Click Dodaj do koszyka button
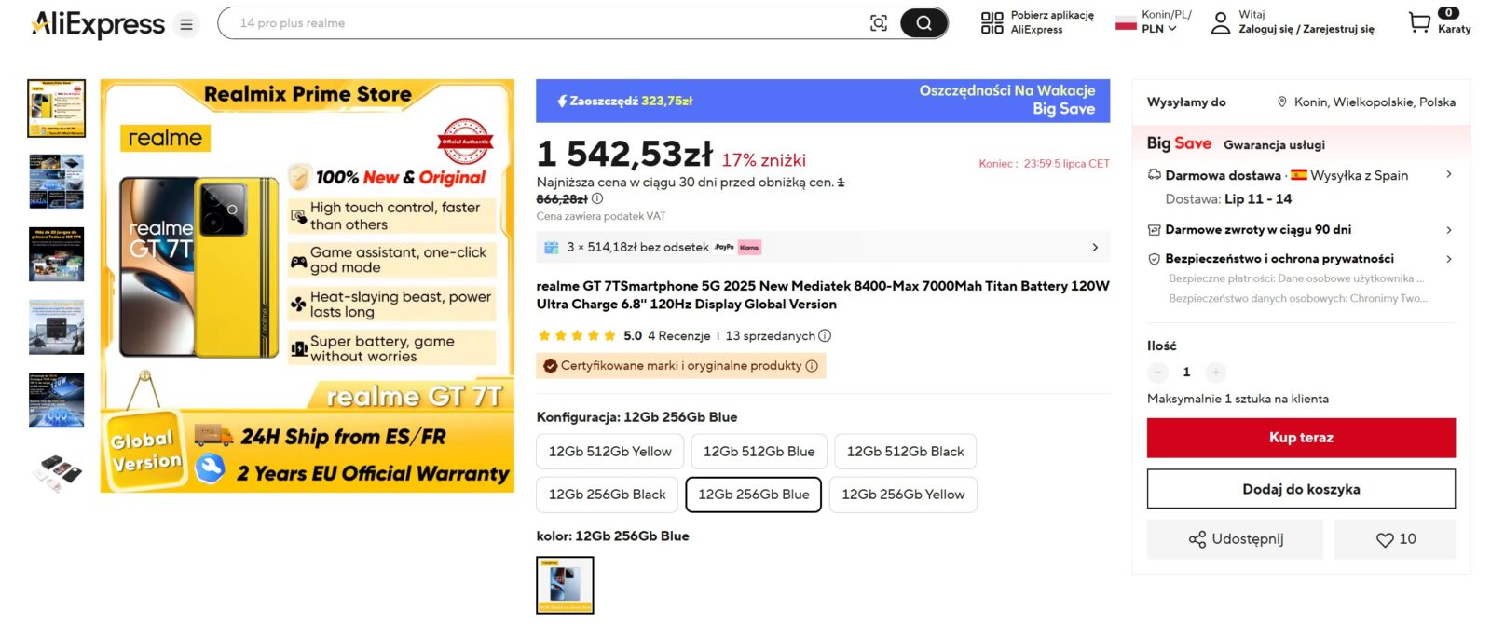 (x=1300, y=489)
